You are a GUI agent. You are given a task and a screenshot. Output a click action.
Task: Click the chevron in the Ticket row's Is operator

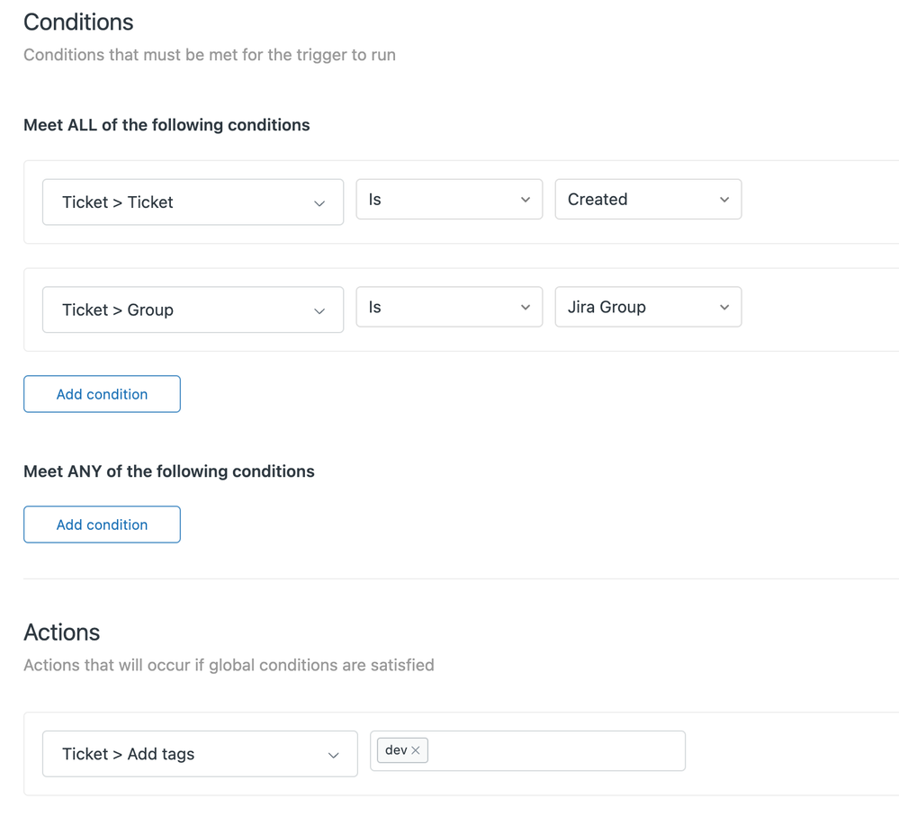click(526, 200)
